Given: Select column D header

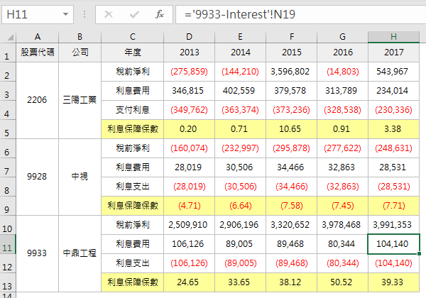Looking at the screenshot, I should tap(189, 37).
